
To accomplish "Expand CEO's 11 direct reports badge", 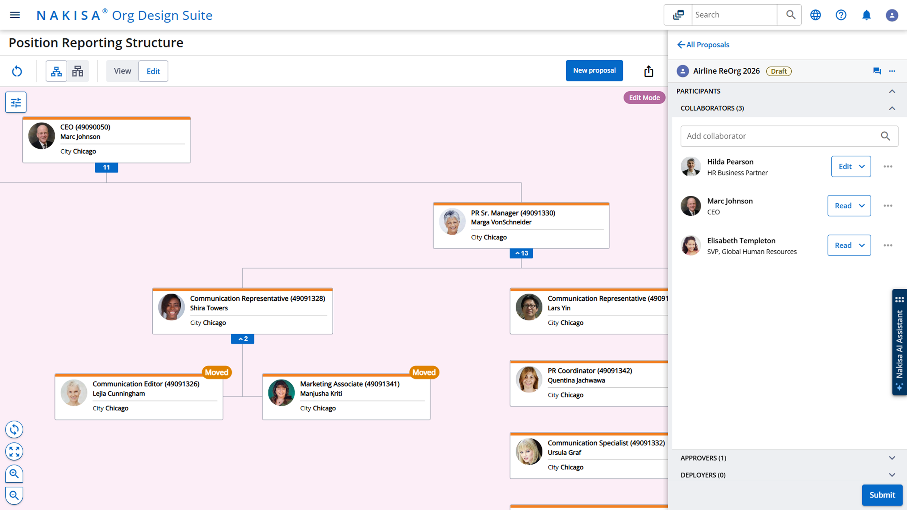I will pyautogui.click(x=106, y=167).
